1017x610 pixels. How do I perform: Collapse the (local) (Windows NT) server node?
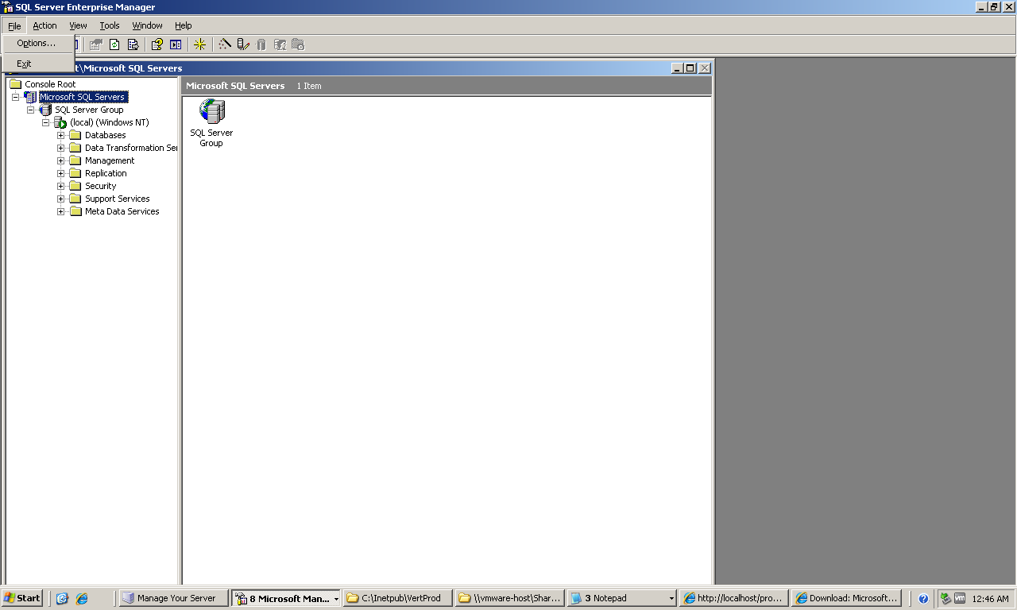[x=46, y=122]
